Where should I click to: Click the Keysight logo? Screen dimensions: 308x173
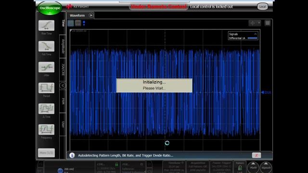(77, 7)
